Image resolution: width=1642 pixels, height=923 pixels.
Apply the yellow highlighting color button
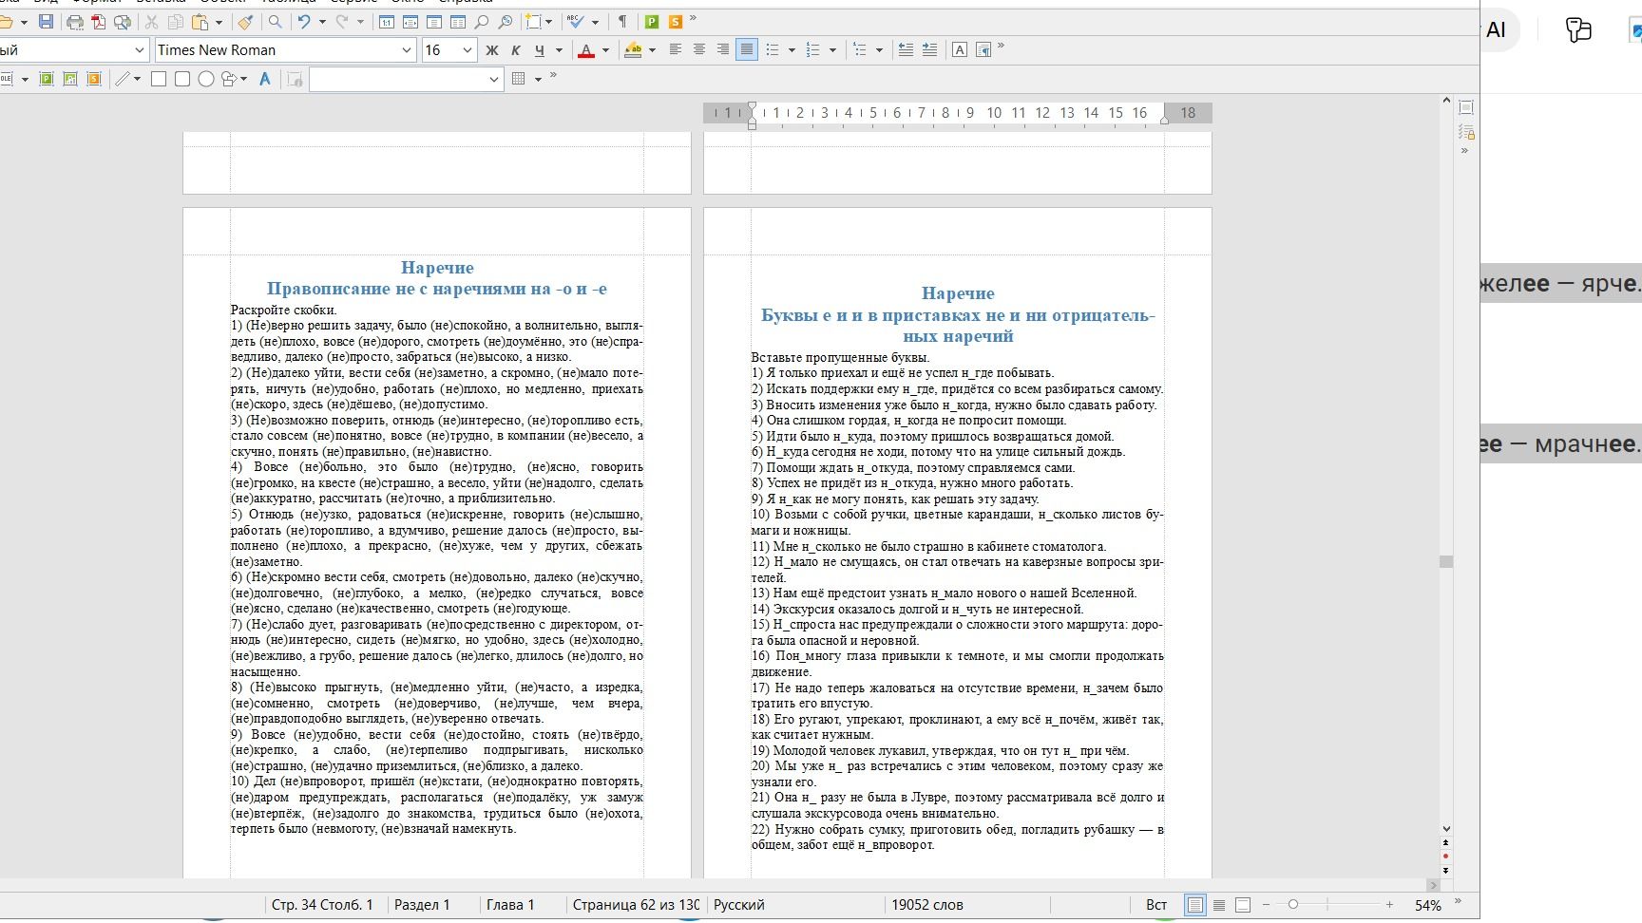tap(633, 50)
